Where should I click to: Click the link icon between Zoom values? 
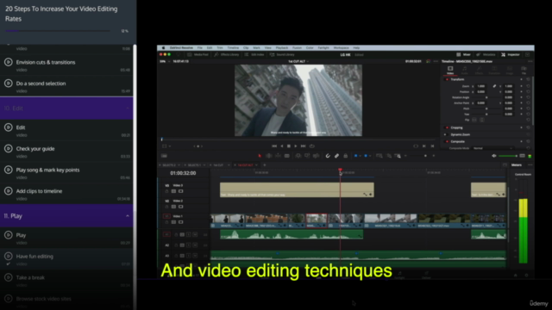(494, 86)
